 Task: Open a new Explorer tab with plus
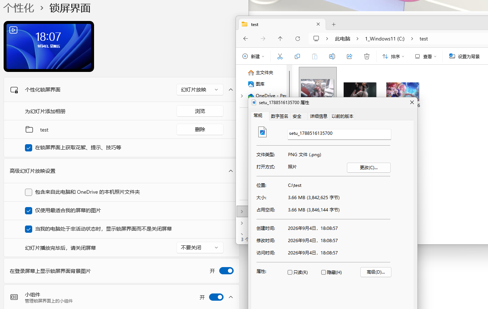pyautogui.click(x=334, y=24)
